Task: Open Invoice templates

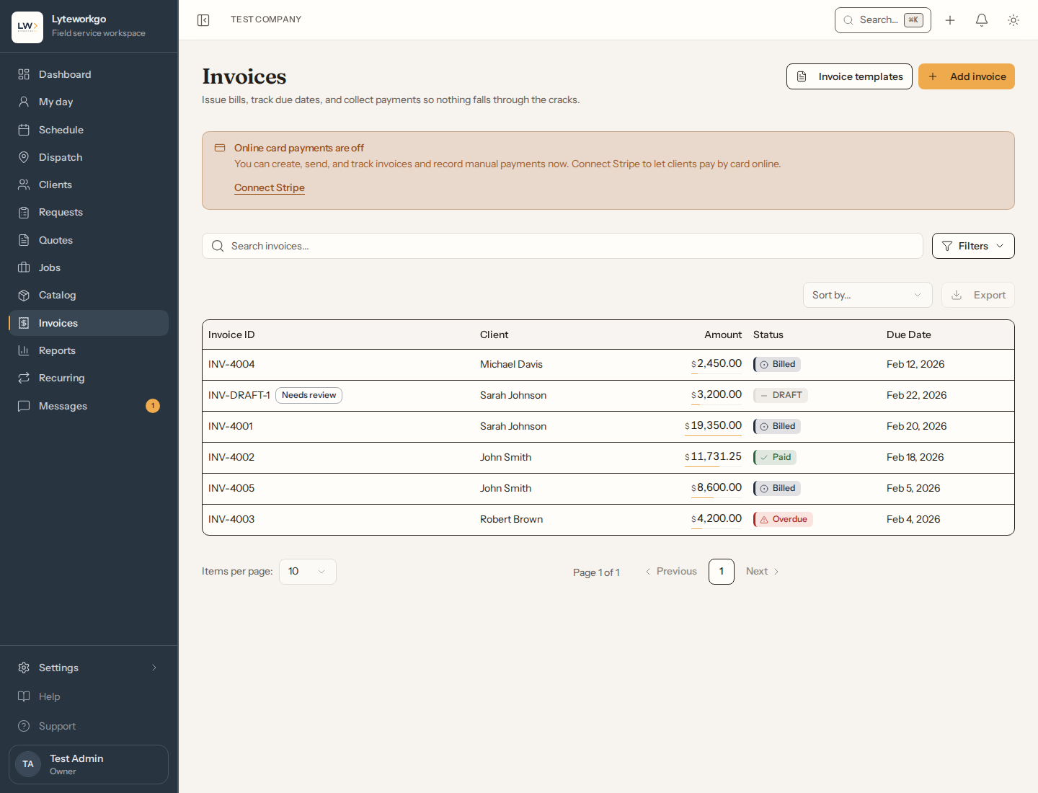Action: click(x=849, y=76)
